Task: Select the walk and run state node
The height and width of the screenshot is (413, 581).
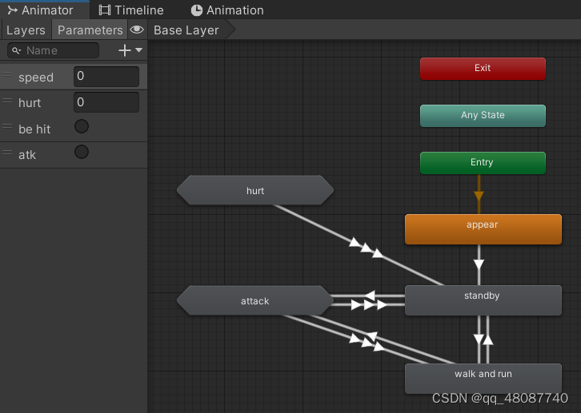Action: click(483, 379)
